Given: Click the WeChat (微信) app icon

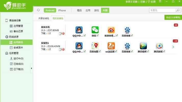Looking at the screenshot, I should [95, 30].
